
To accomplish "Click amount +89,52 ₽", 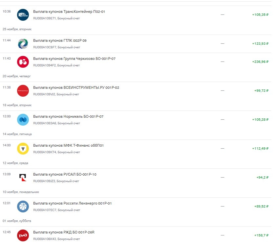I will point(261,207).
